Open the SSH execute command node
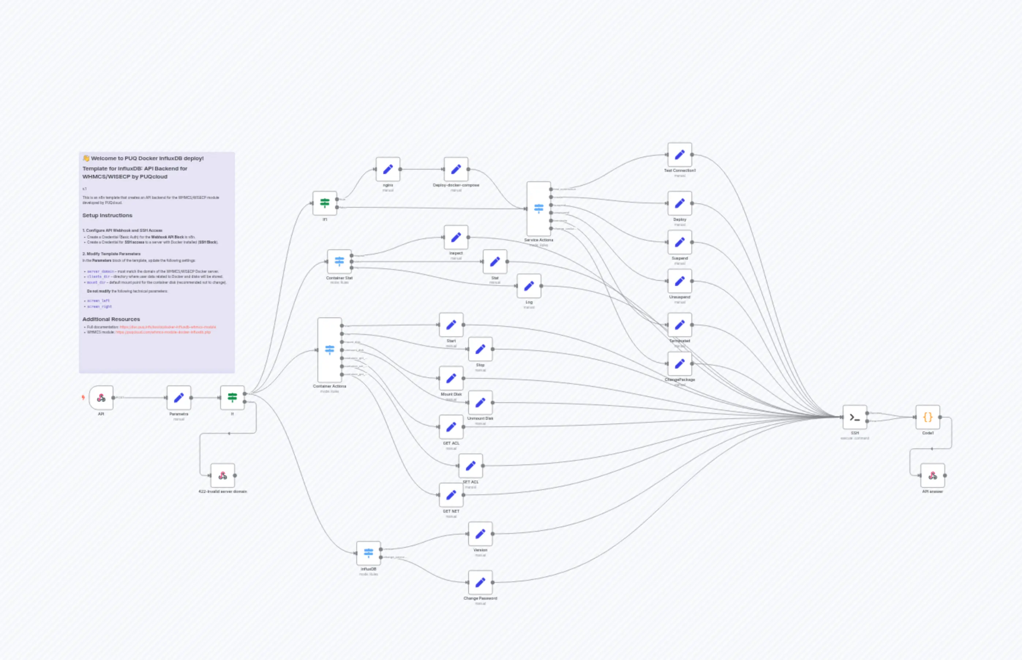Screen dimensions: 1022x660 (x=854, y=417)
